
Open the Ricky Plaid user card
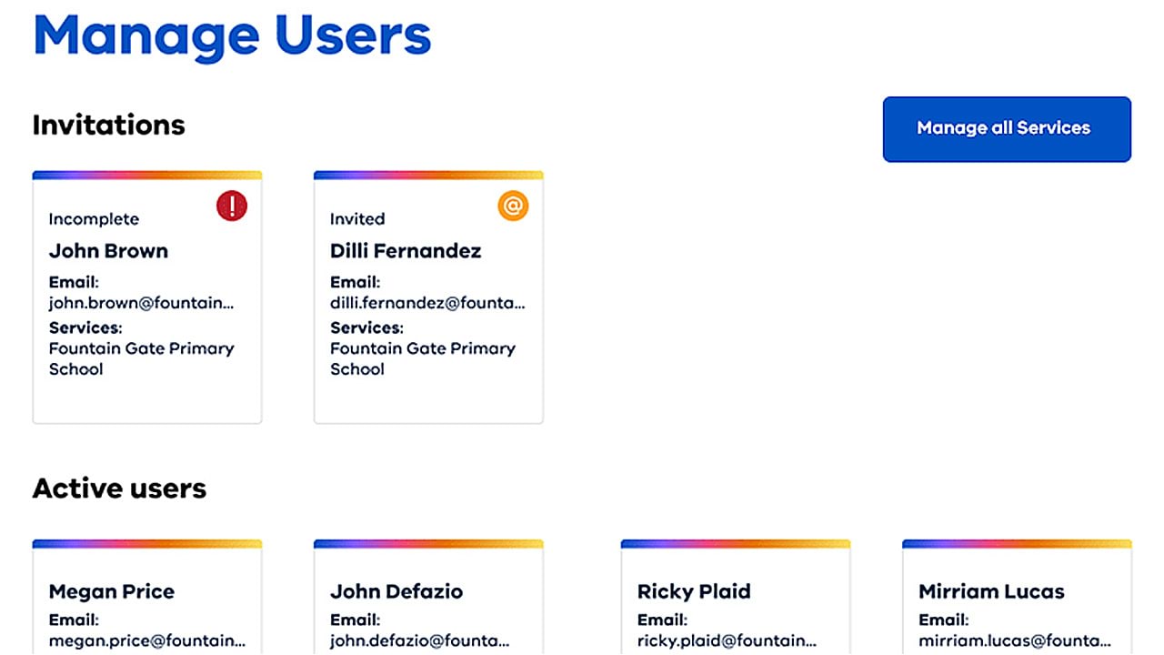tap(694, 591)
